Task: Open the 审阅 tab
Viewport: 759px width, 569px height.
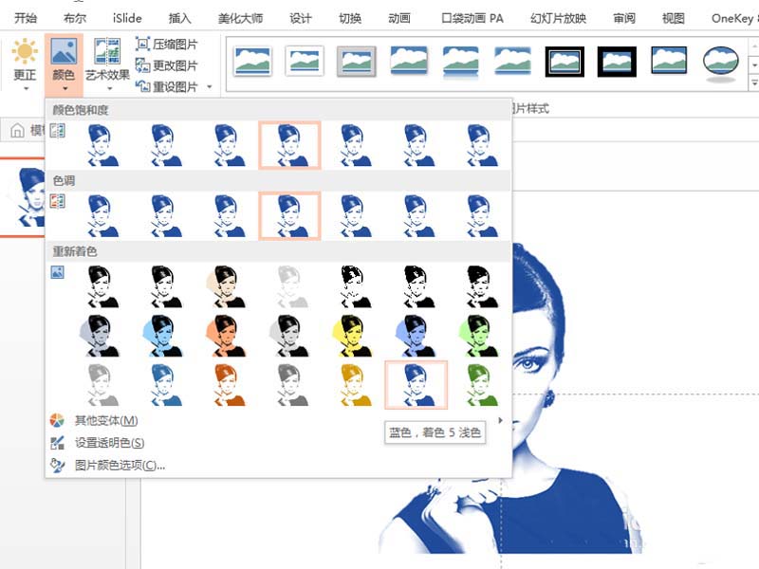Action: click(624, 18)
